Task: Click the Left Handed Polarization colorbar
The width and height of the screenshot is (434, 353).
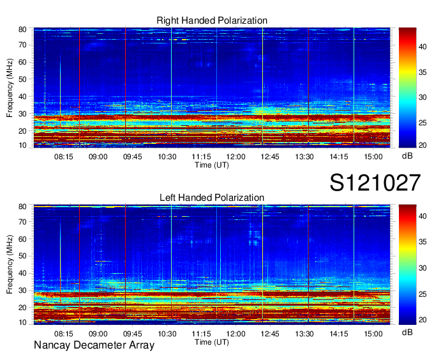Action: (407, 265)
